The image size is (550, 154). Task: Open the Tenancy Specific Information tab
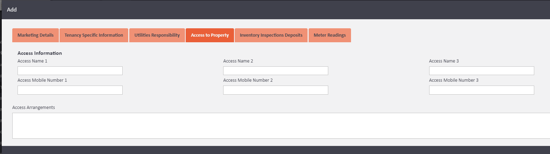tap(94, 35)
